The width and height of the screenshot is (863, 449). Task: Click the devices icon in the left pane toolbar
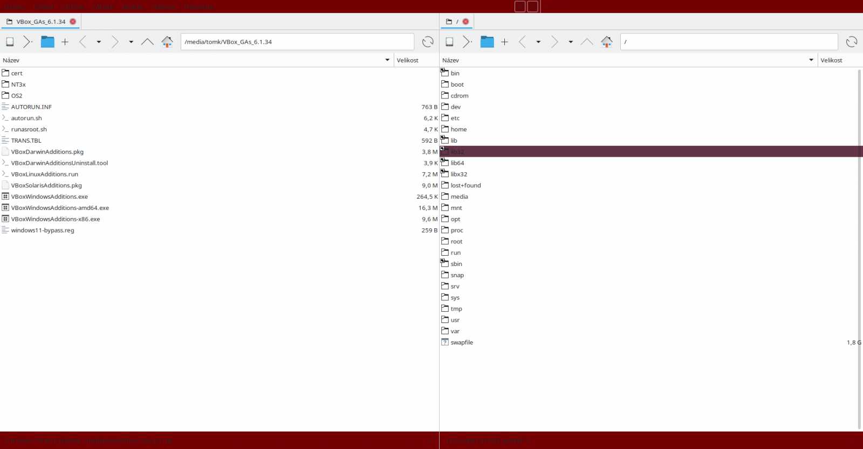(10, 41)
